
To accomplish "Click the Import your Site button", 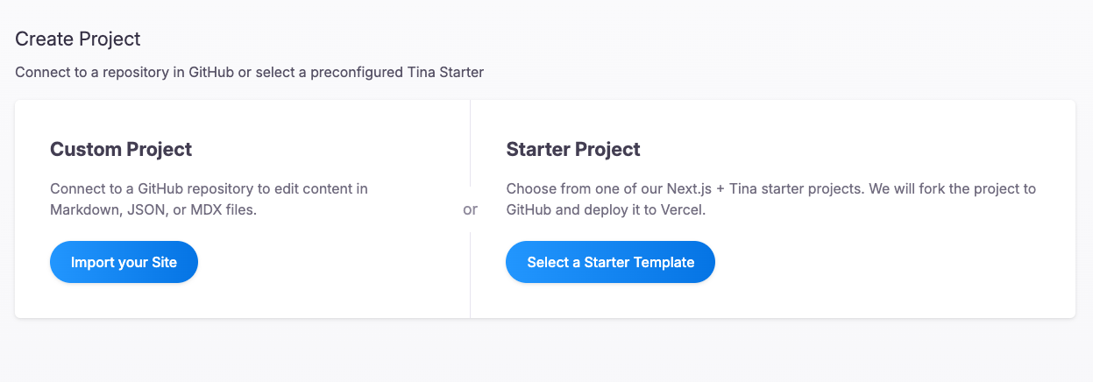I will click(x=124, y=262).
